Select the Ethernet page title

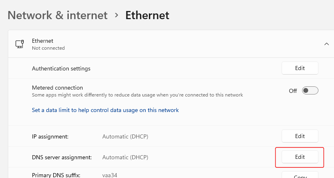coord(147,15)
